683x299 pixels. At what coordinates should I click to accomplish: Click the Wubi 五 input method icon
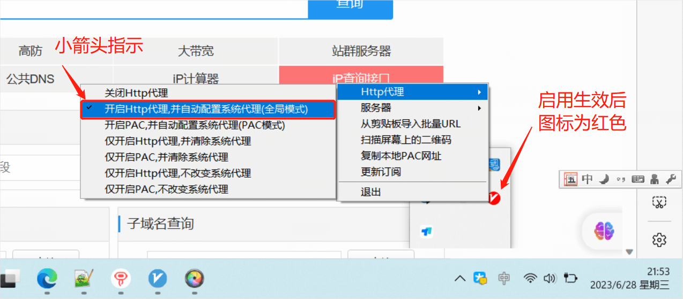tap(571, 179)
